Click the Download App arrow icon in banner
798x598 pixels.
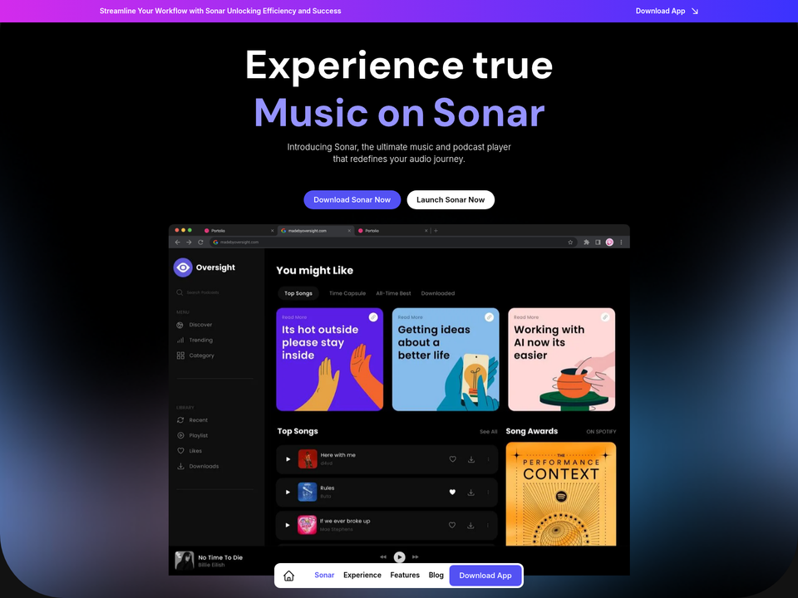(695, 11)
